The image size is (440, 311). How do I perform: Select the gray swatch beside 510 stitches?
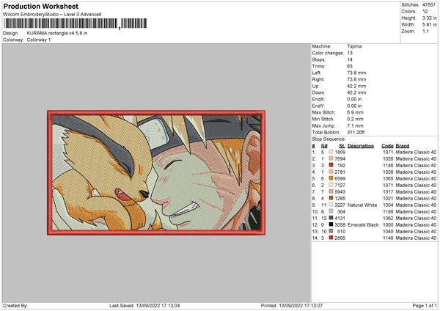coord(331,231)
